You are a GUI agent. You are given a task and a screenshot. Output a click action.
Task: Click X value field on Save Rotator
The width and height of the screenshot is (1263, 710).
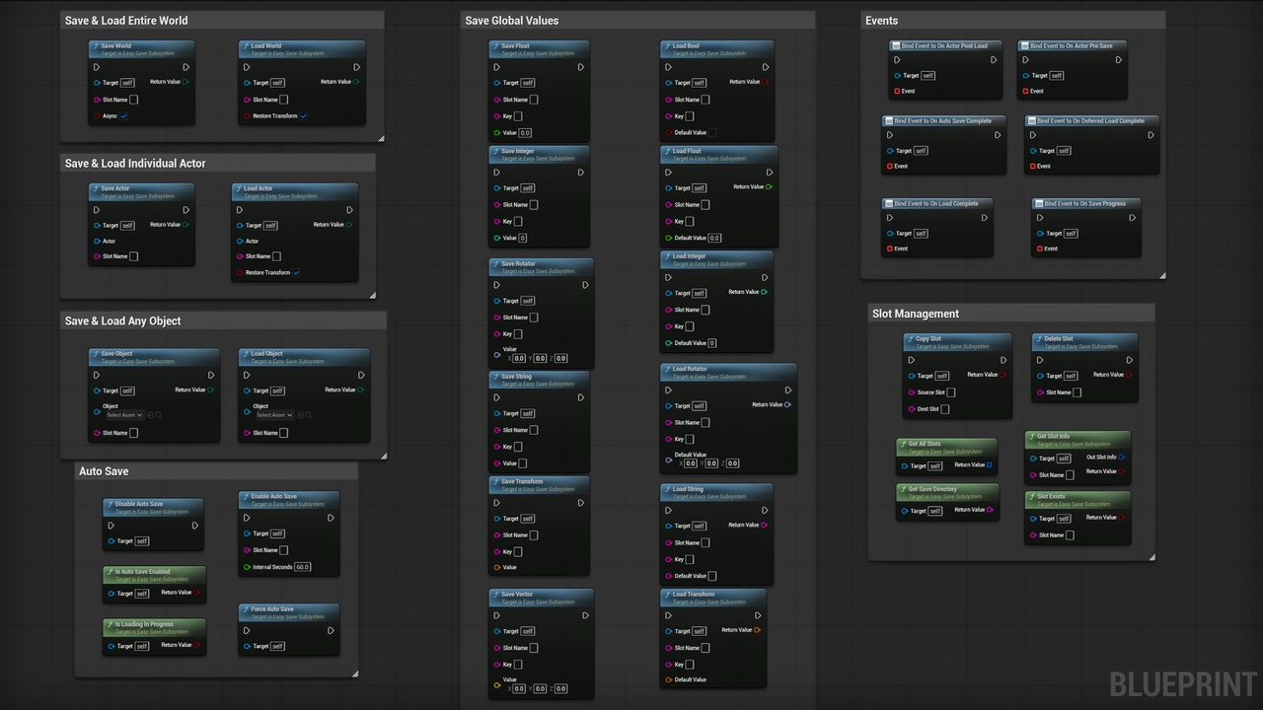(520, 359)
